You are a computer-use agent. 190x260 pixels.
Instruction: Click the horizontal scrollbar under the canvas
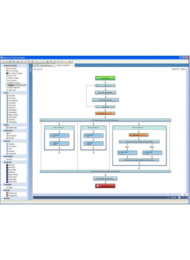pos(110,194)
